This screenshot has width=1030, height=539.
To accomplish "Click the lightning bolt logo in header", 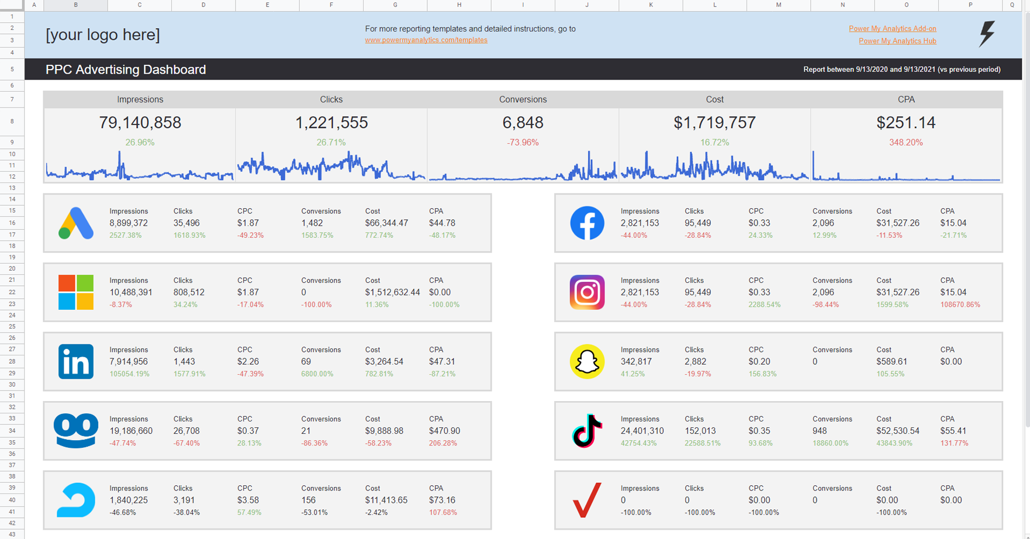I will pyautogui.click(x=987, y=34).
